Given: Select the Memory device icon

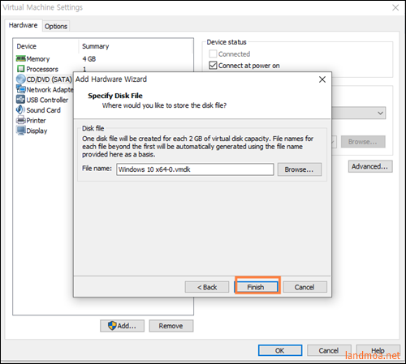Looking at the screenshot, I should pyautogui.click(x=21, y=58).
